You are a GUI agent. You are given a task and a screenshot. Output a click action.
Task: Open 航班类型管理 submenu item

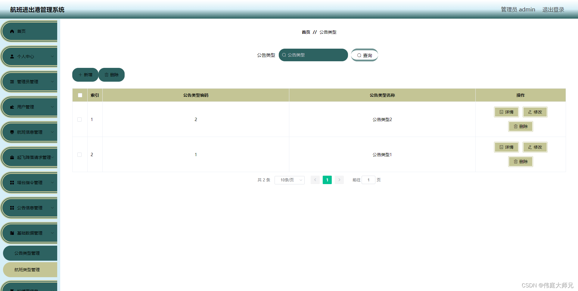[x=30, y=270]
